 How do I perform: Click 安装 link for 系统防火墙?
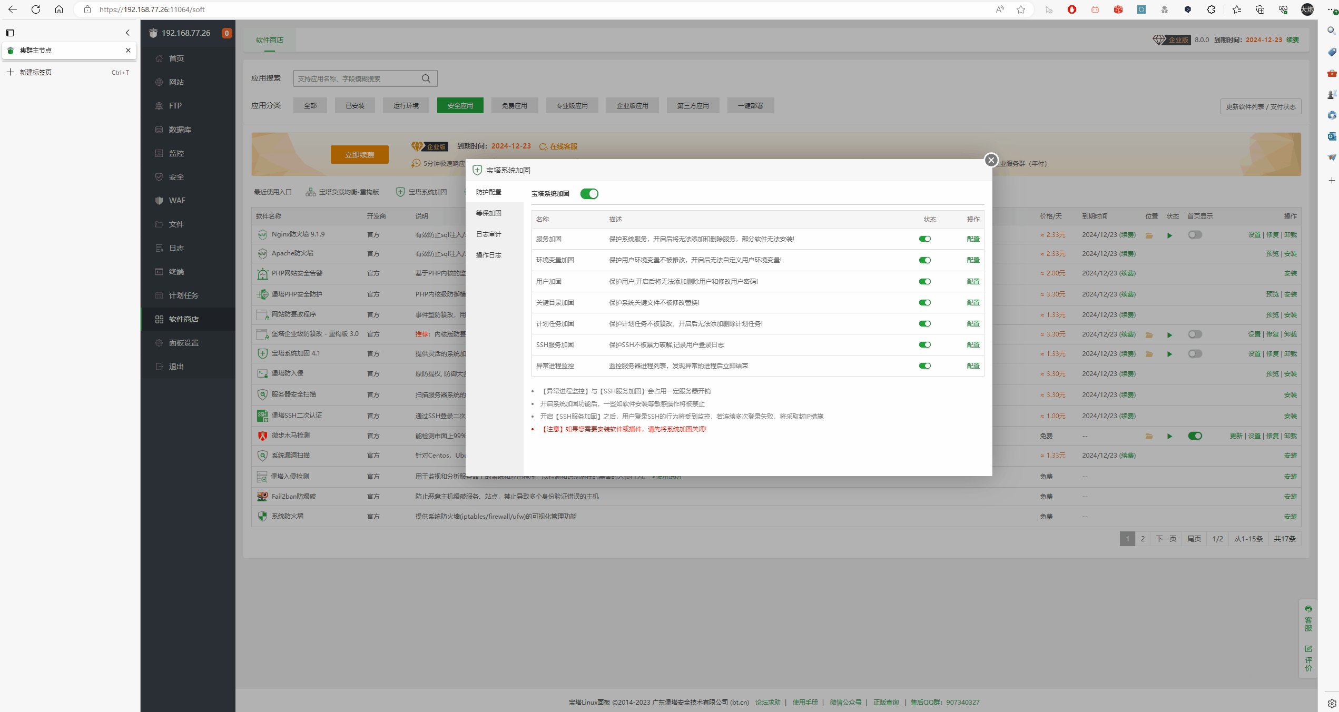1291,517
